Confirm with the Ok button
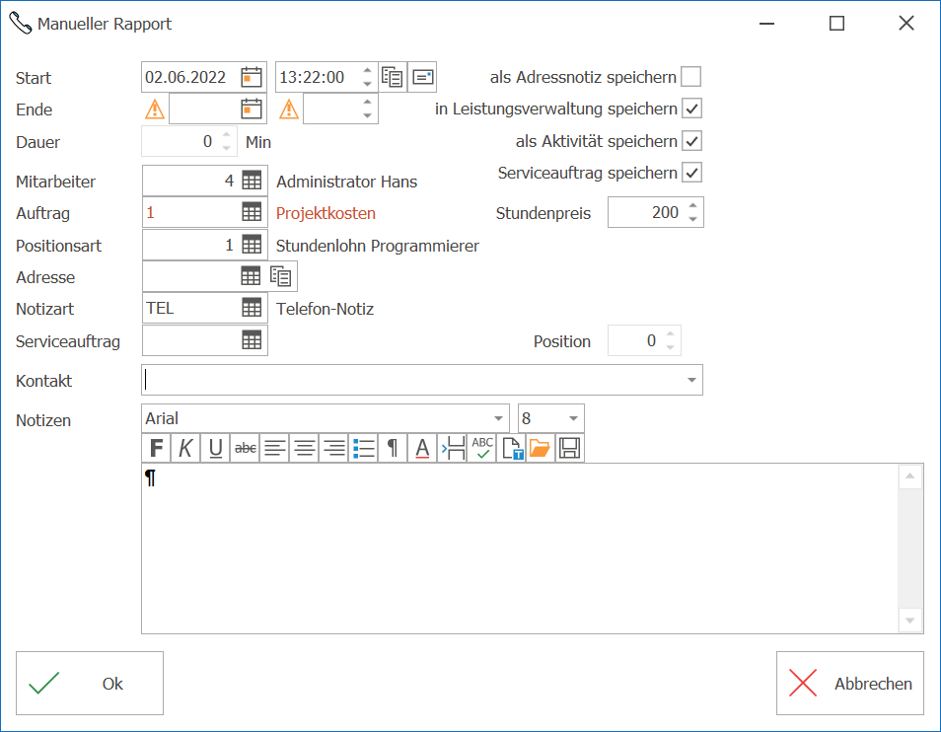 point(90,683)
